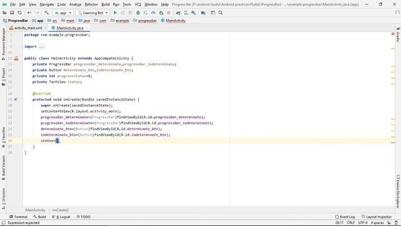This screenshot has width=401, height=226.
Task: Click the example breadcrumb folder
Action: point(120,21)
